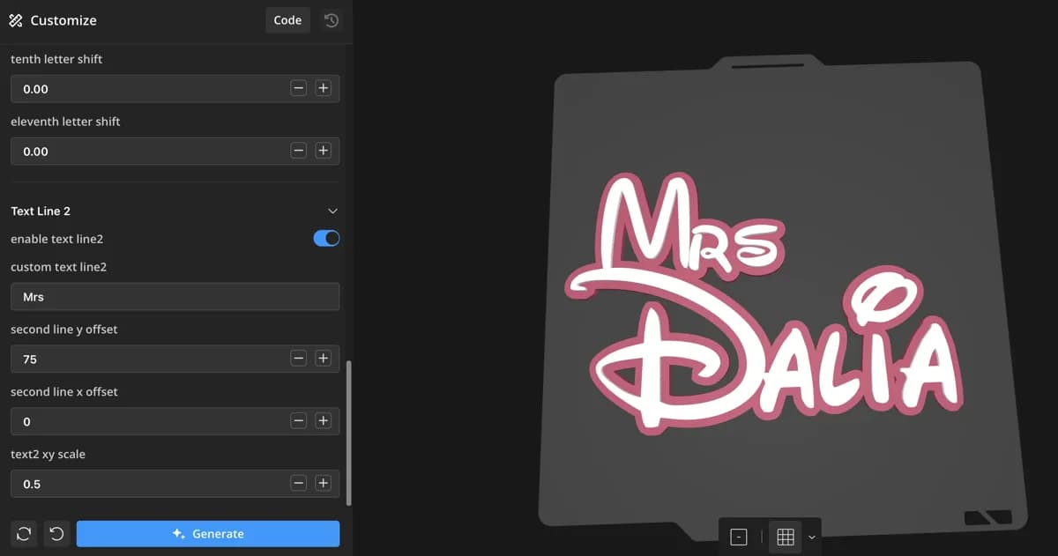Image resolution: width=1058 pixels, height=556 pixels.
Task: Click the custom text line2 field containing Mrs
Action: pyautogui.click(x=175, y=297)
